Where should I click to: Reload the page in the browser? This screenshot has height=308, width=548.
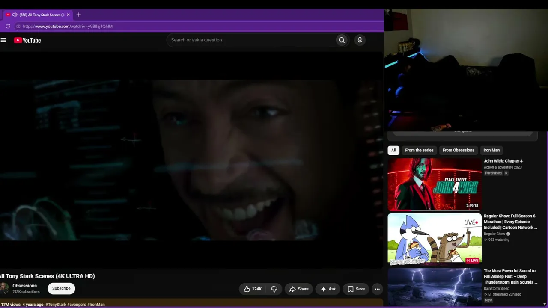coord(8,26)
